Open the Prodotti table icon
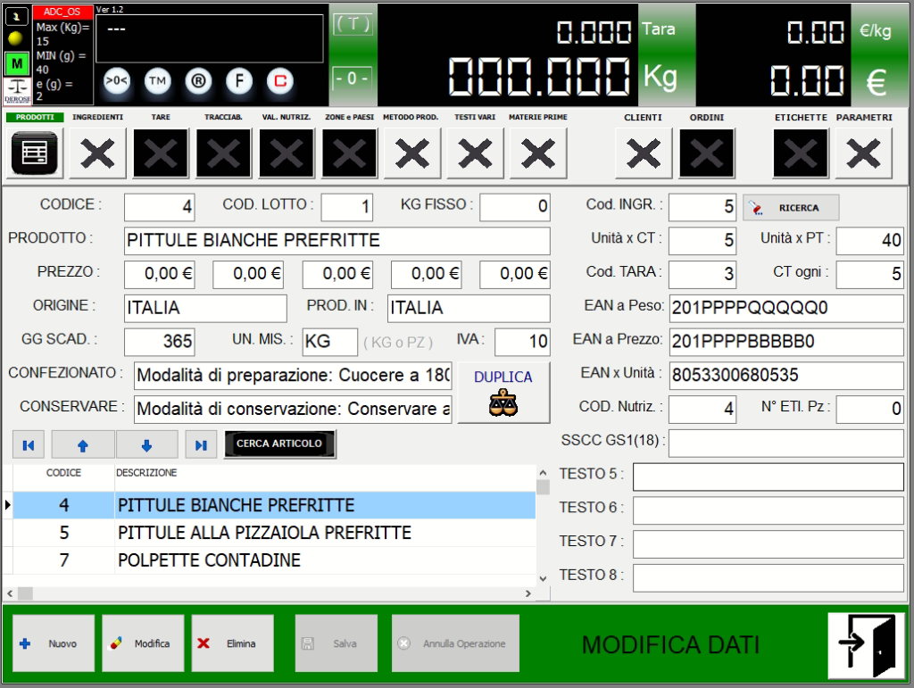914x688 pixels. point(35,153)
